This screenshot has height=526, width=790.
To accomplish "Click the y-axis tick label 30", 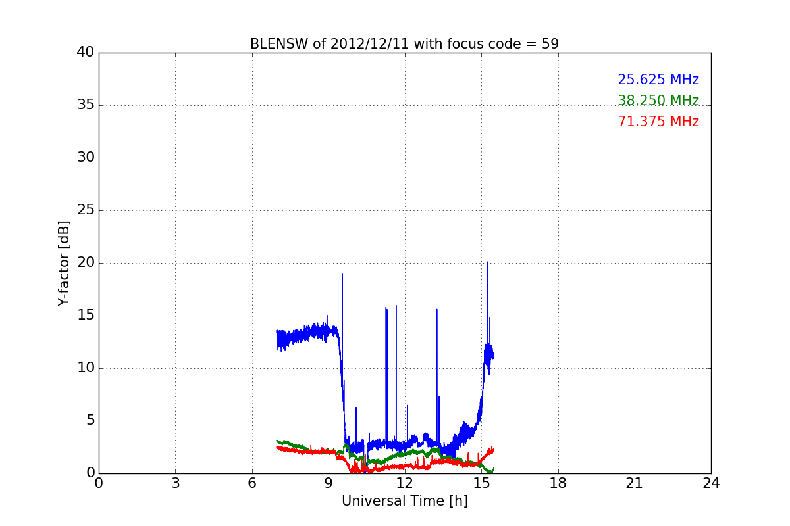I will [86, 158].
